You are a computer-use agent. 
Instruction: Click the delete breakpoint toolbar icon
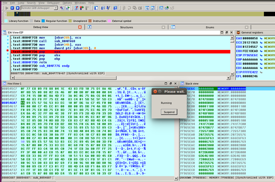click(87, 8)
